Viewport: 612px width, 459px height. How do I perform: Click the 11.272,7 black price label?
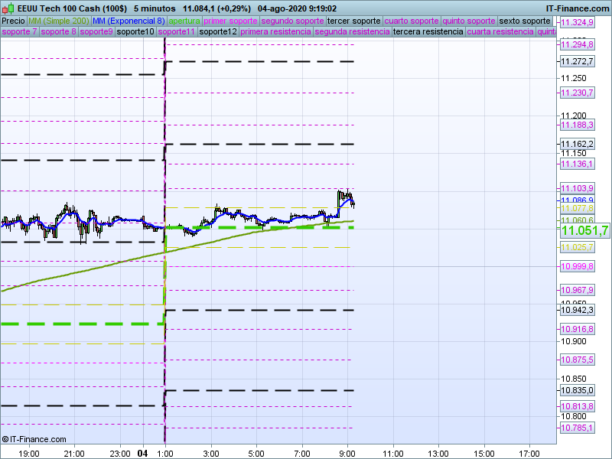pos(577,61)
